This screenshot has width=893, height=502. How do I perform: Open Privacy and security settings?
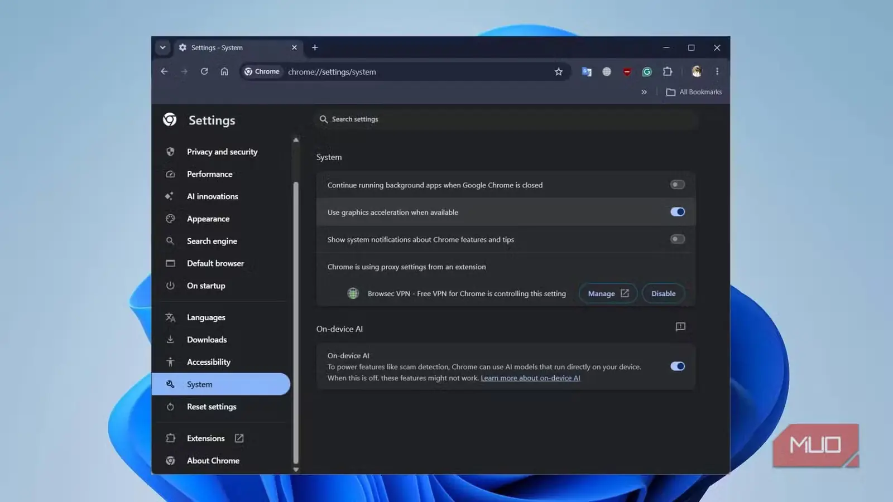point(222,152)
